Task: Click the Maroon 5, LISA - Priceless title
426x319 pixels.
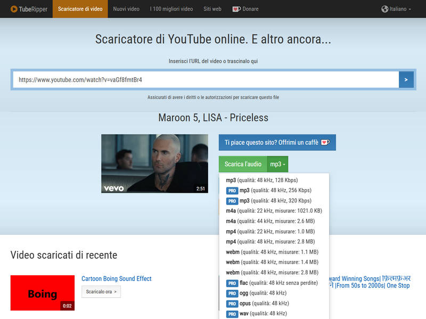Action: [x=214, y=118]
